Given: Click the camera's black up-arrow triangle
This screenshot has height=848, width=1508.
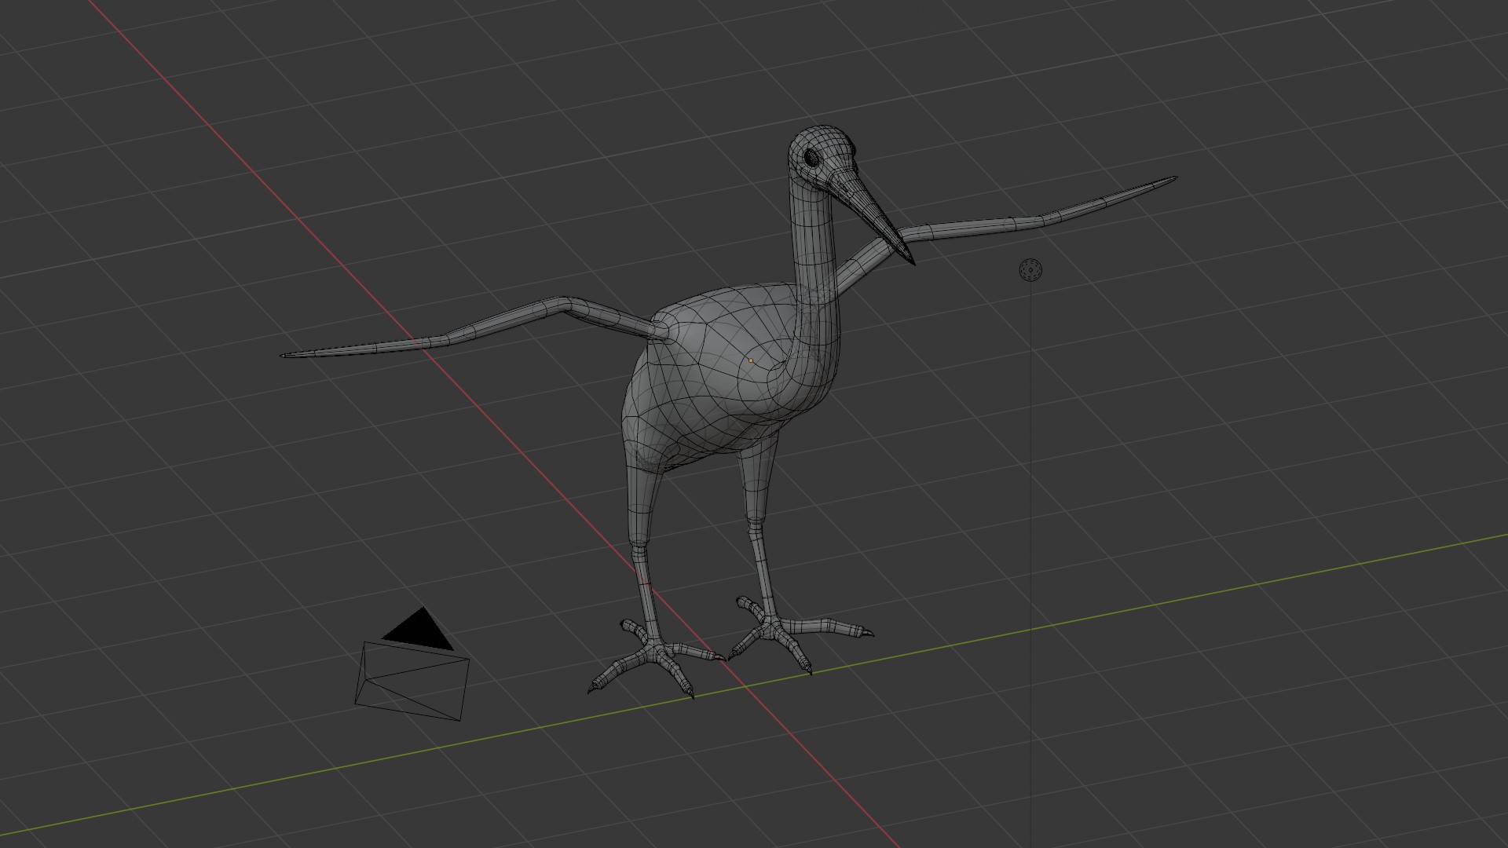Looking at the screenshot, I should click(419, 631).
